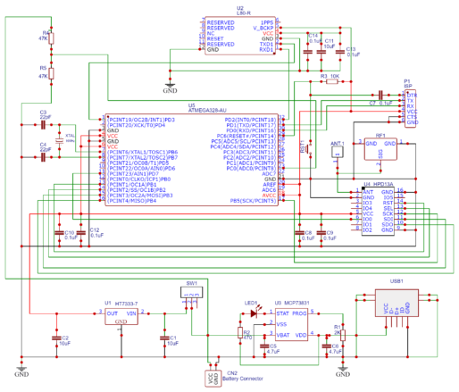Select the ANT.1 antenna symbol

[x=338, y=152]
